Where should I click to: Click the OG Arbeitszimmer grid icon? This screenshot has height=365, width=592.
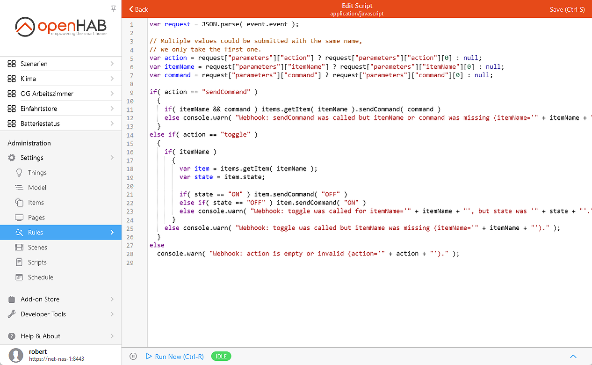[12, 94]
